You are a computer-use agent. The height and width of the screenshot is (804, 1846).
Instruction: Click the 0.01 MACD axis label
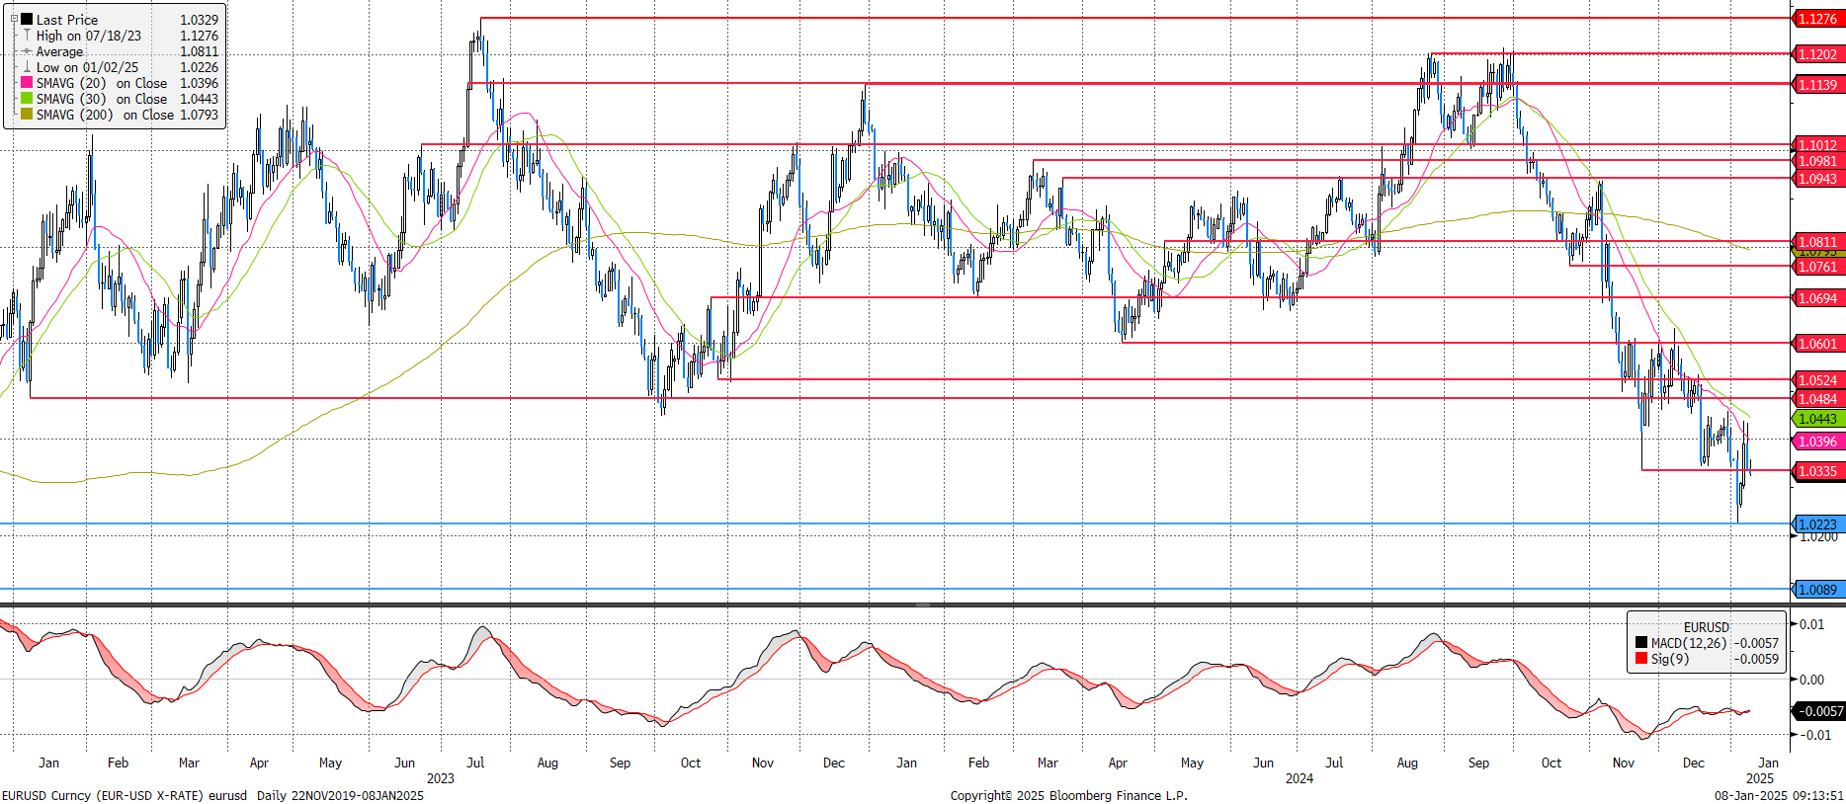[x=1812, y=624]
